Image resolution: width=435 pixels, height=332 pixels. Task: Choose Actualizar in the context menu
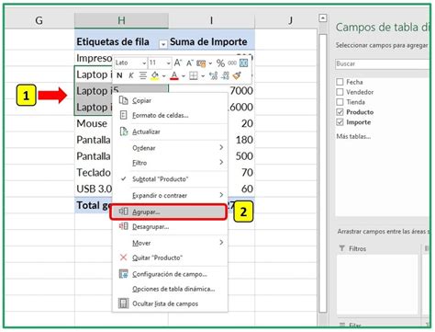(x=170, y=132)
